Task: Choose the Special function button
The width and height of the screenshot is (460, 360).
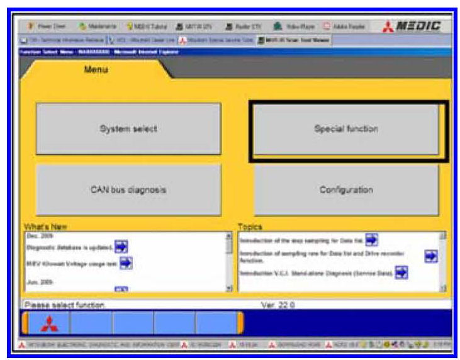Action: click(x=346, y=129)
